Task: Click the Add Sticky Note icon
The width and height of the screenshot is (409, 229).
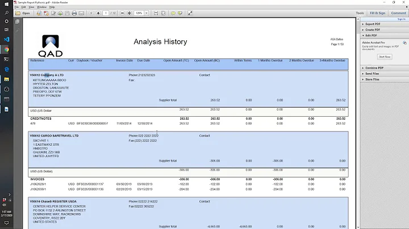Action: pyautogui.click(x=173, y=13)
